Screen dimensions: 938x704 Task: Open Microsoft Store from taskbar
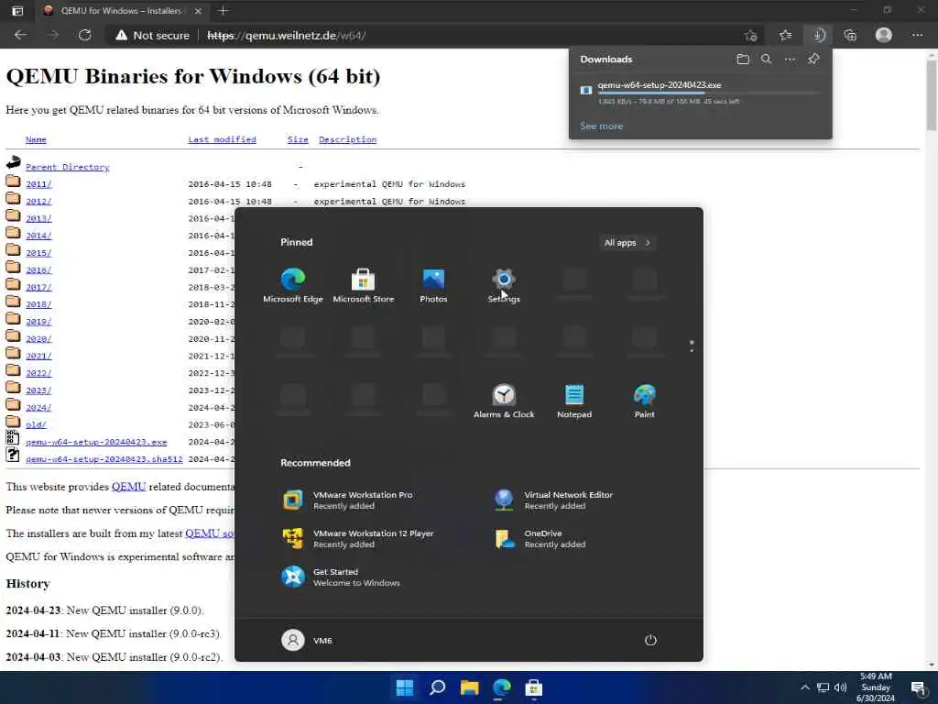534,687
